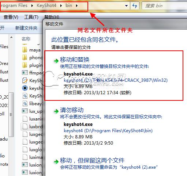Select the ffmpeg file icon
Screen dimensions: 187x176
pos(25,73)
